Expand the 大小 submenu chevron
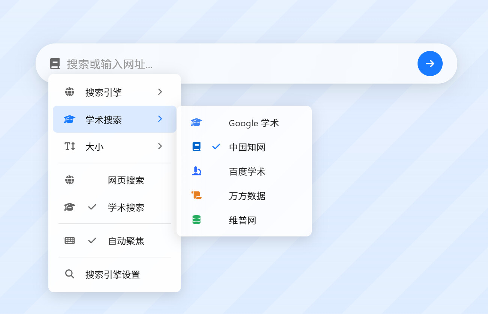This screenshot has width=488, height=314. [x=160, y=146]
